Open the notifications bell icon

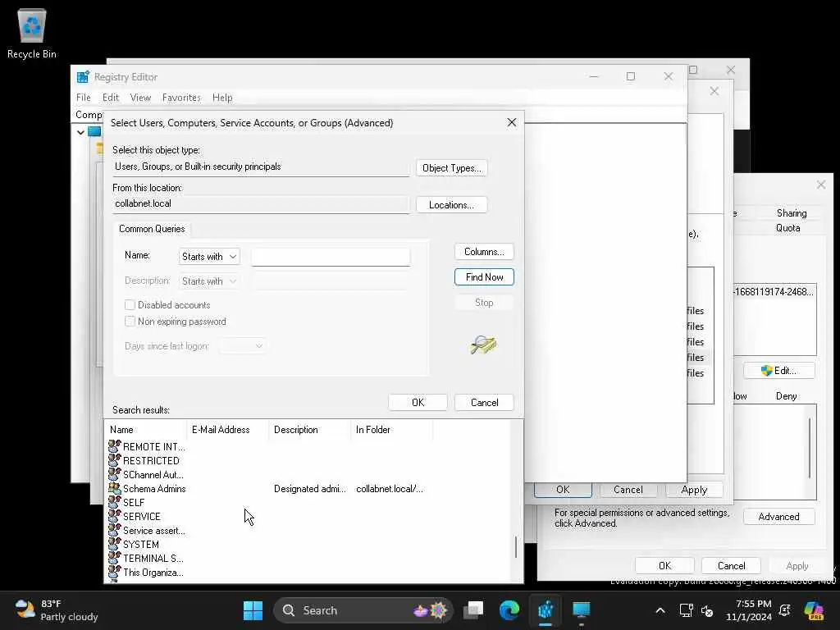[x=785, y=610]
